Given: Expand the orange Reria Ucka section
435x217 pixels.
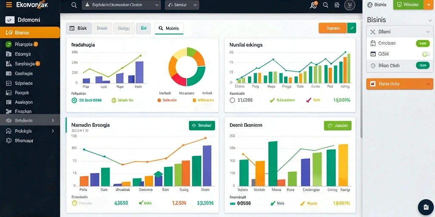Looking at the screenshot, I should pos(400,83).
